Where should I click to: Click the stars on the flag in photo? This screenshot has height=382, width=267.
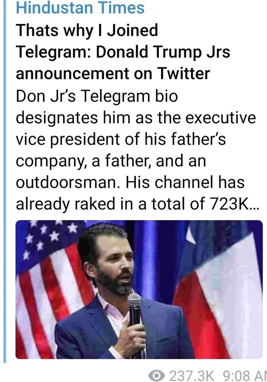point(49,237)
